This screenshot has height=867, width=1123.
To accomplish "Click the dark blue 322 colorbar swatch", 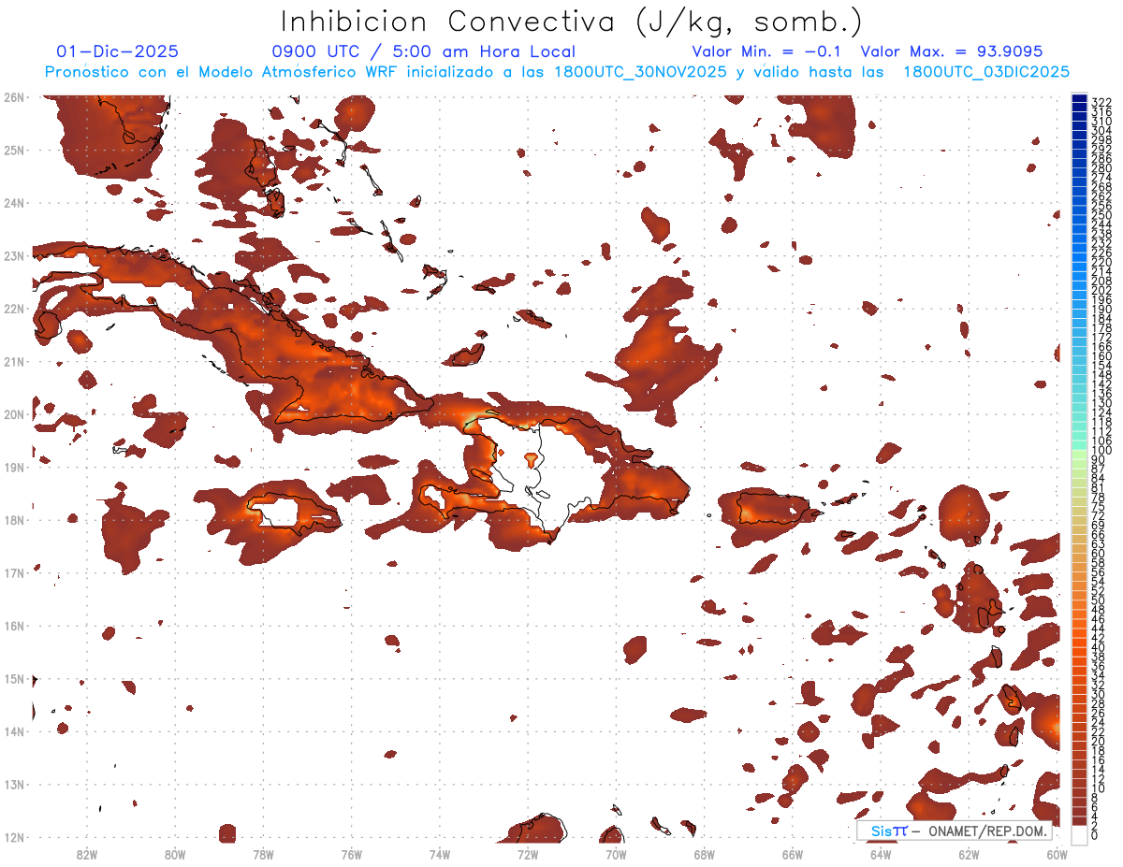I will [1080, 100].
